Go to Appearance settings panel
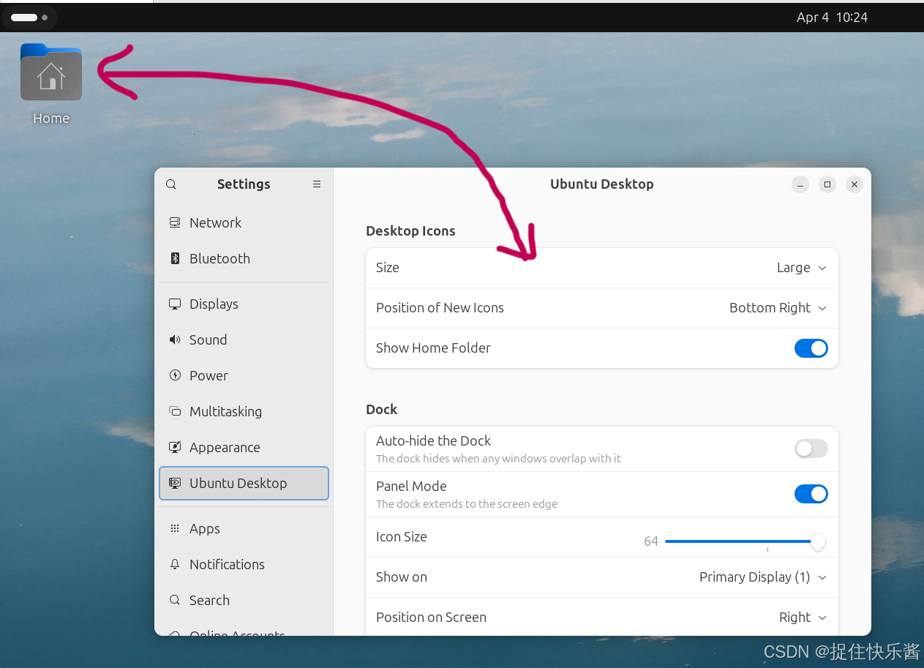 point(244,447)
